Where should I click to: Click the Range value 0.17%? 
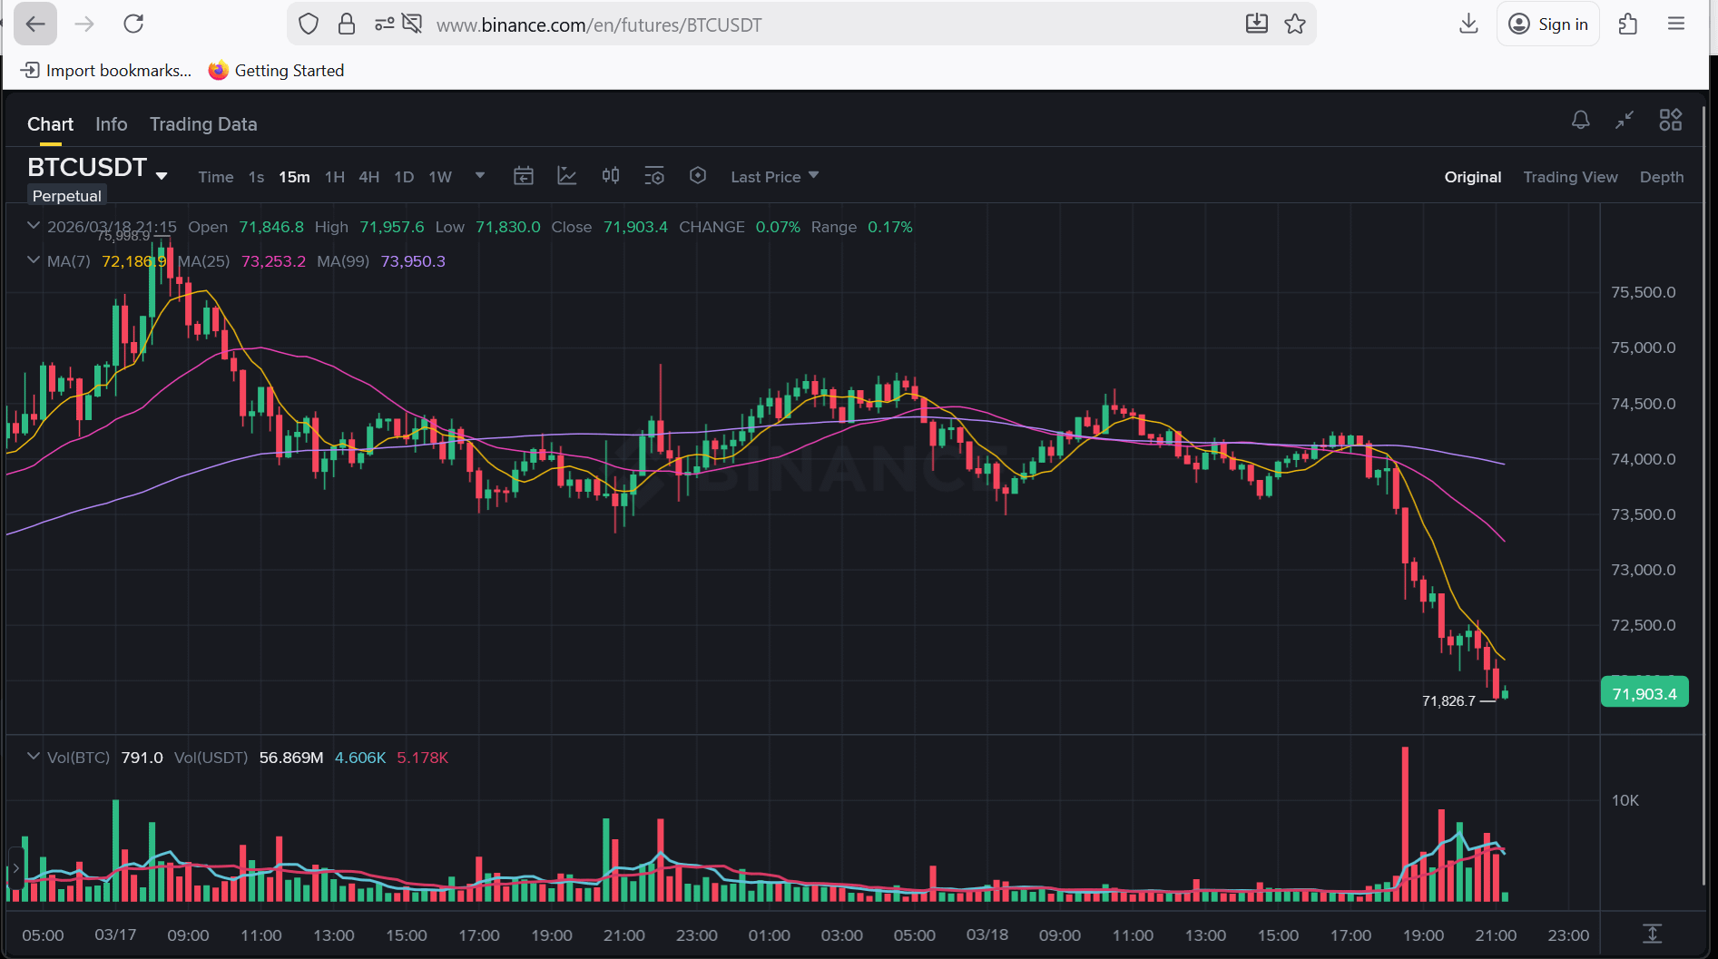pyautogui.click(x=890, y=227)
